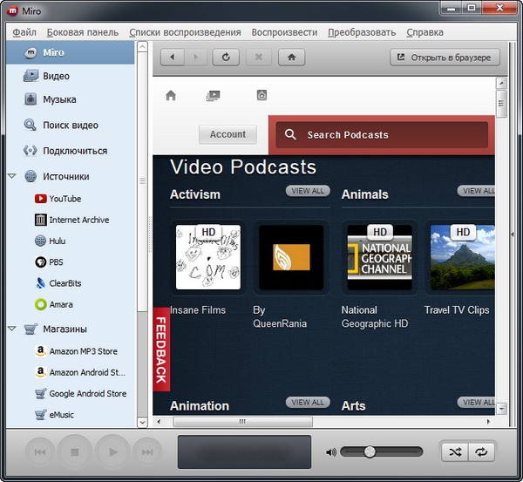Collapse the Магазины section

coord(11,329)
